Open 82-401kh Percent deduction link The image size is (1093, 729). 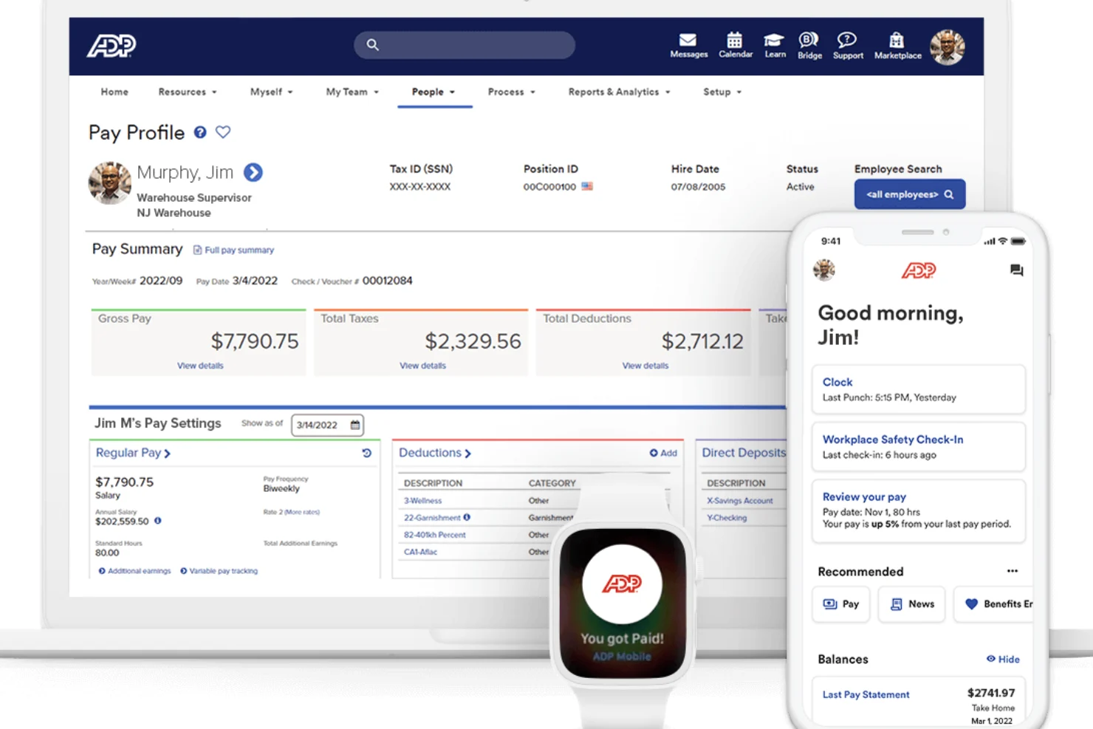point(435,535)
